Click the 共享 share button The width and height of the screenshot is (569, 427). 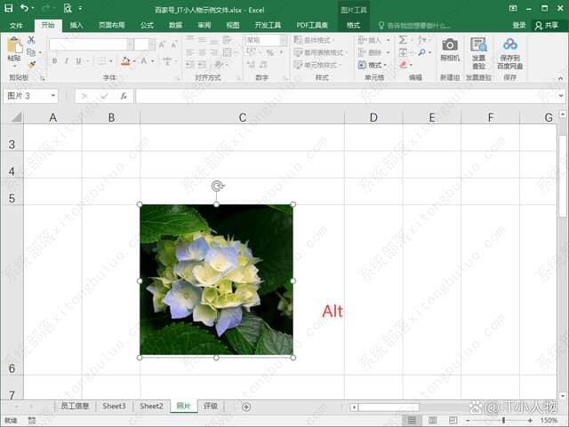[546, 26]
